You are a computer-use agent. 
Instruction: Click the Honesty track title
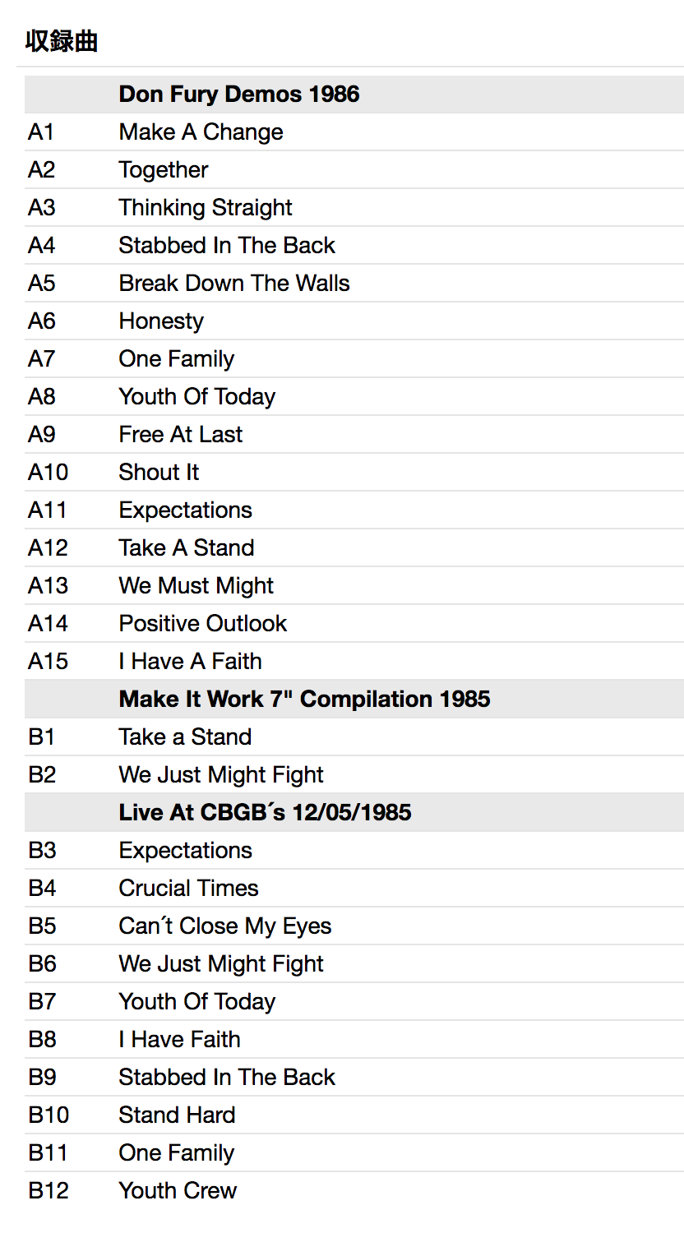point(161,321)
